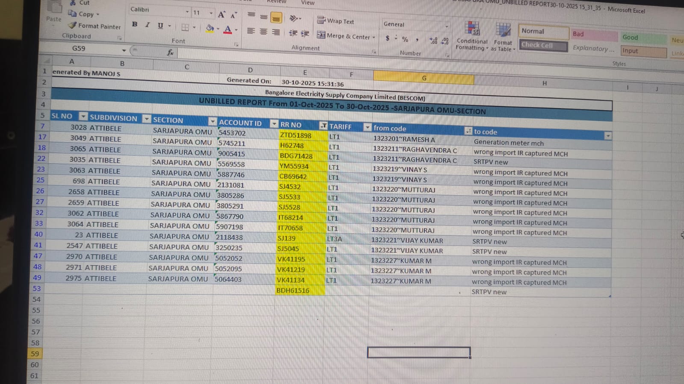The image size is (684, 384).
Task: Open SUBDIVISION column filter dropdown
Action: (147, 119)
